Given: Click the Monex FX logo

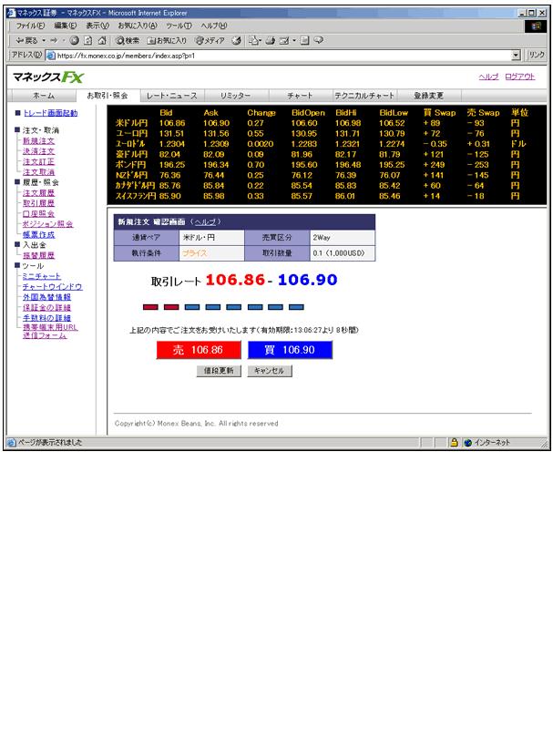Looking at the screenshot, I should click(x=48, y=77).
